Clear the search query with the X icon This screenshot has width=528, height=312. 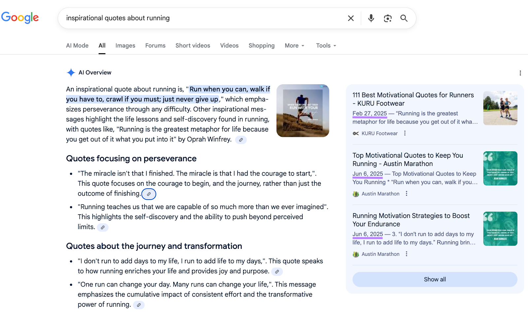[350, 18]
